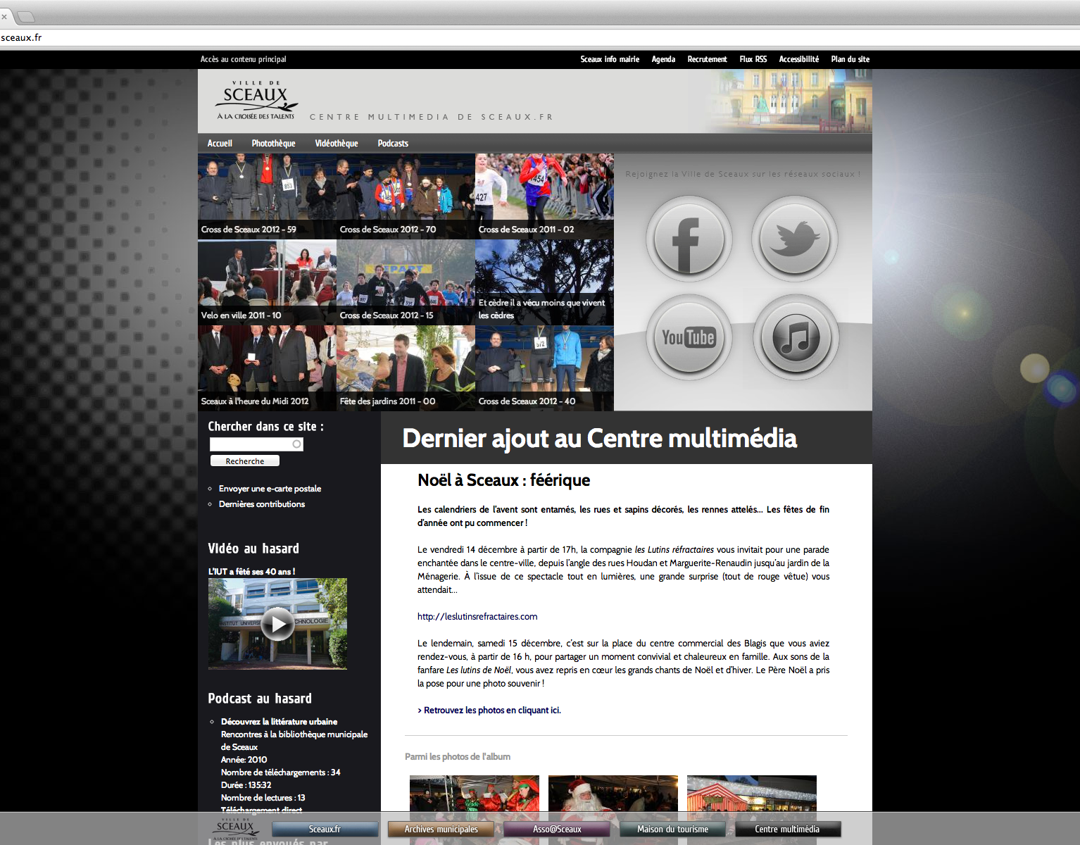
Task: Open Cross de Sceaux 2012 - 59 photo
Action: (267, 196)
